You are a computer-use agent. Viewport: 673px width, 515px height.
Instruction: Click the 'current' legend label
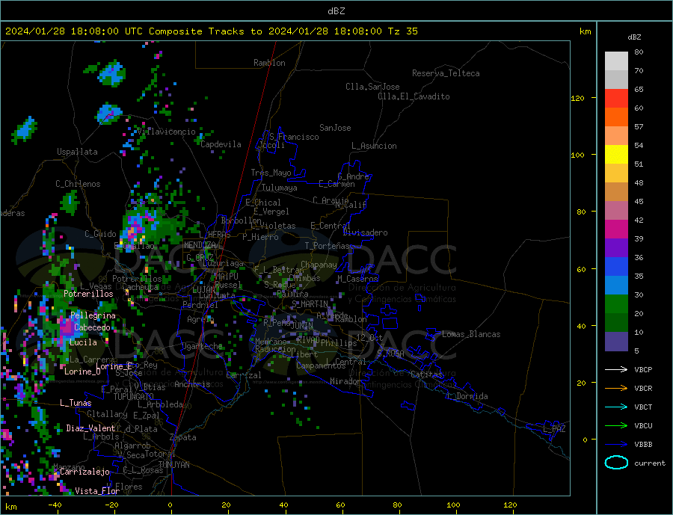tap(650, 463)
